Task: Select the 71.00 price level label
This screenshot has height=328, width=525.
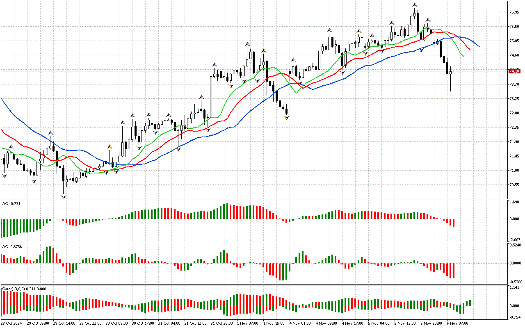Action: tap(514, 171)
